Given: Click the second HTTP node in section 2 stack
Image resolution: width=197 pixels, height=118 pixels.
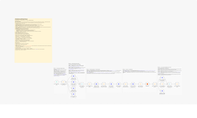Looking at the screenshot, I should coord(73,82).
